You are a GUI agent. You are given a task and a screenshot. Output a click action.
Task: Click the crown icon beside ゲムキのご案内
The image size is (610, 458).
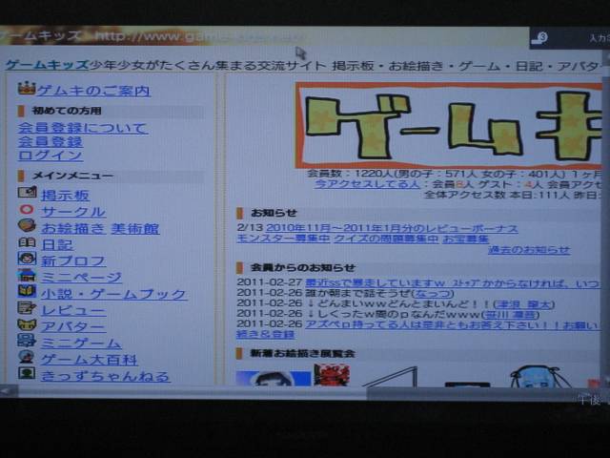tap(26, 90)
